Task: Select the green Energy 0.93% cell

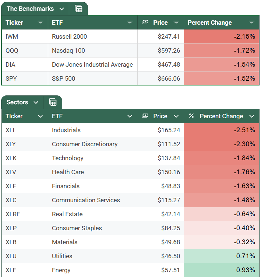Action: tap(222, 270)
